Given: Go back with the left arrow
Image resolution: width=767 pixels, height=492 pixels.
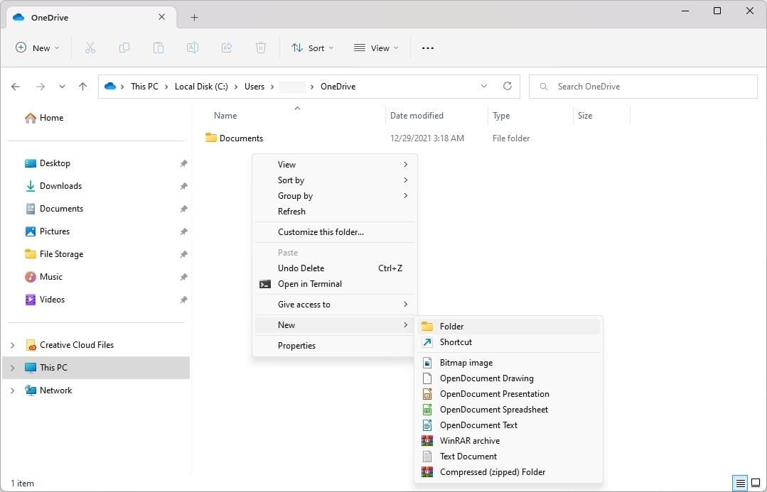Looking at the screenshot, I should (x=16, y=87).
